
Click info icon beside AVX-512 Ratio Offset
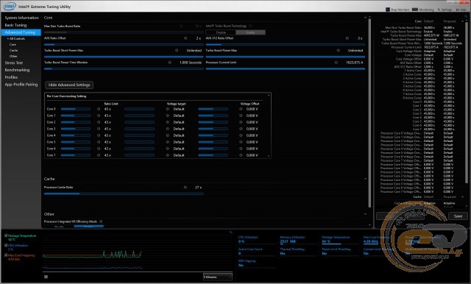[347, 38]
